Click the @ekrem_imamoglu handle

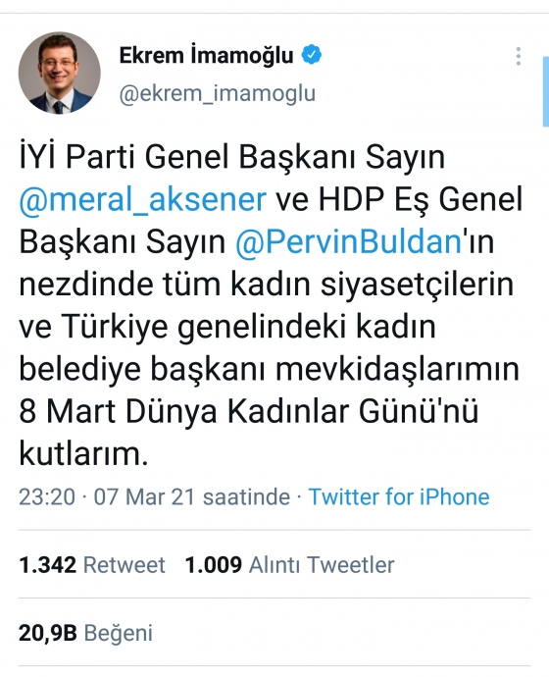218,93
